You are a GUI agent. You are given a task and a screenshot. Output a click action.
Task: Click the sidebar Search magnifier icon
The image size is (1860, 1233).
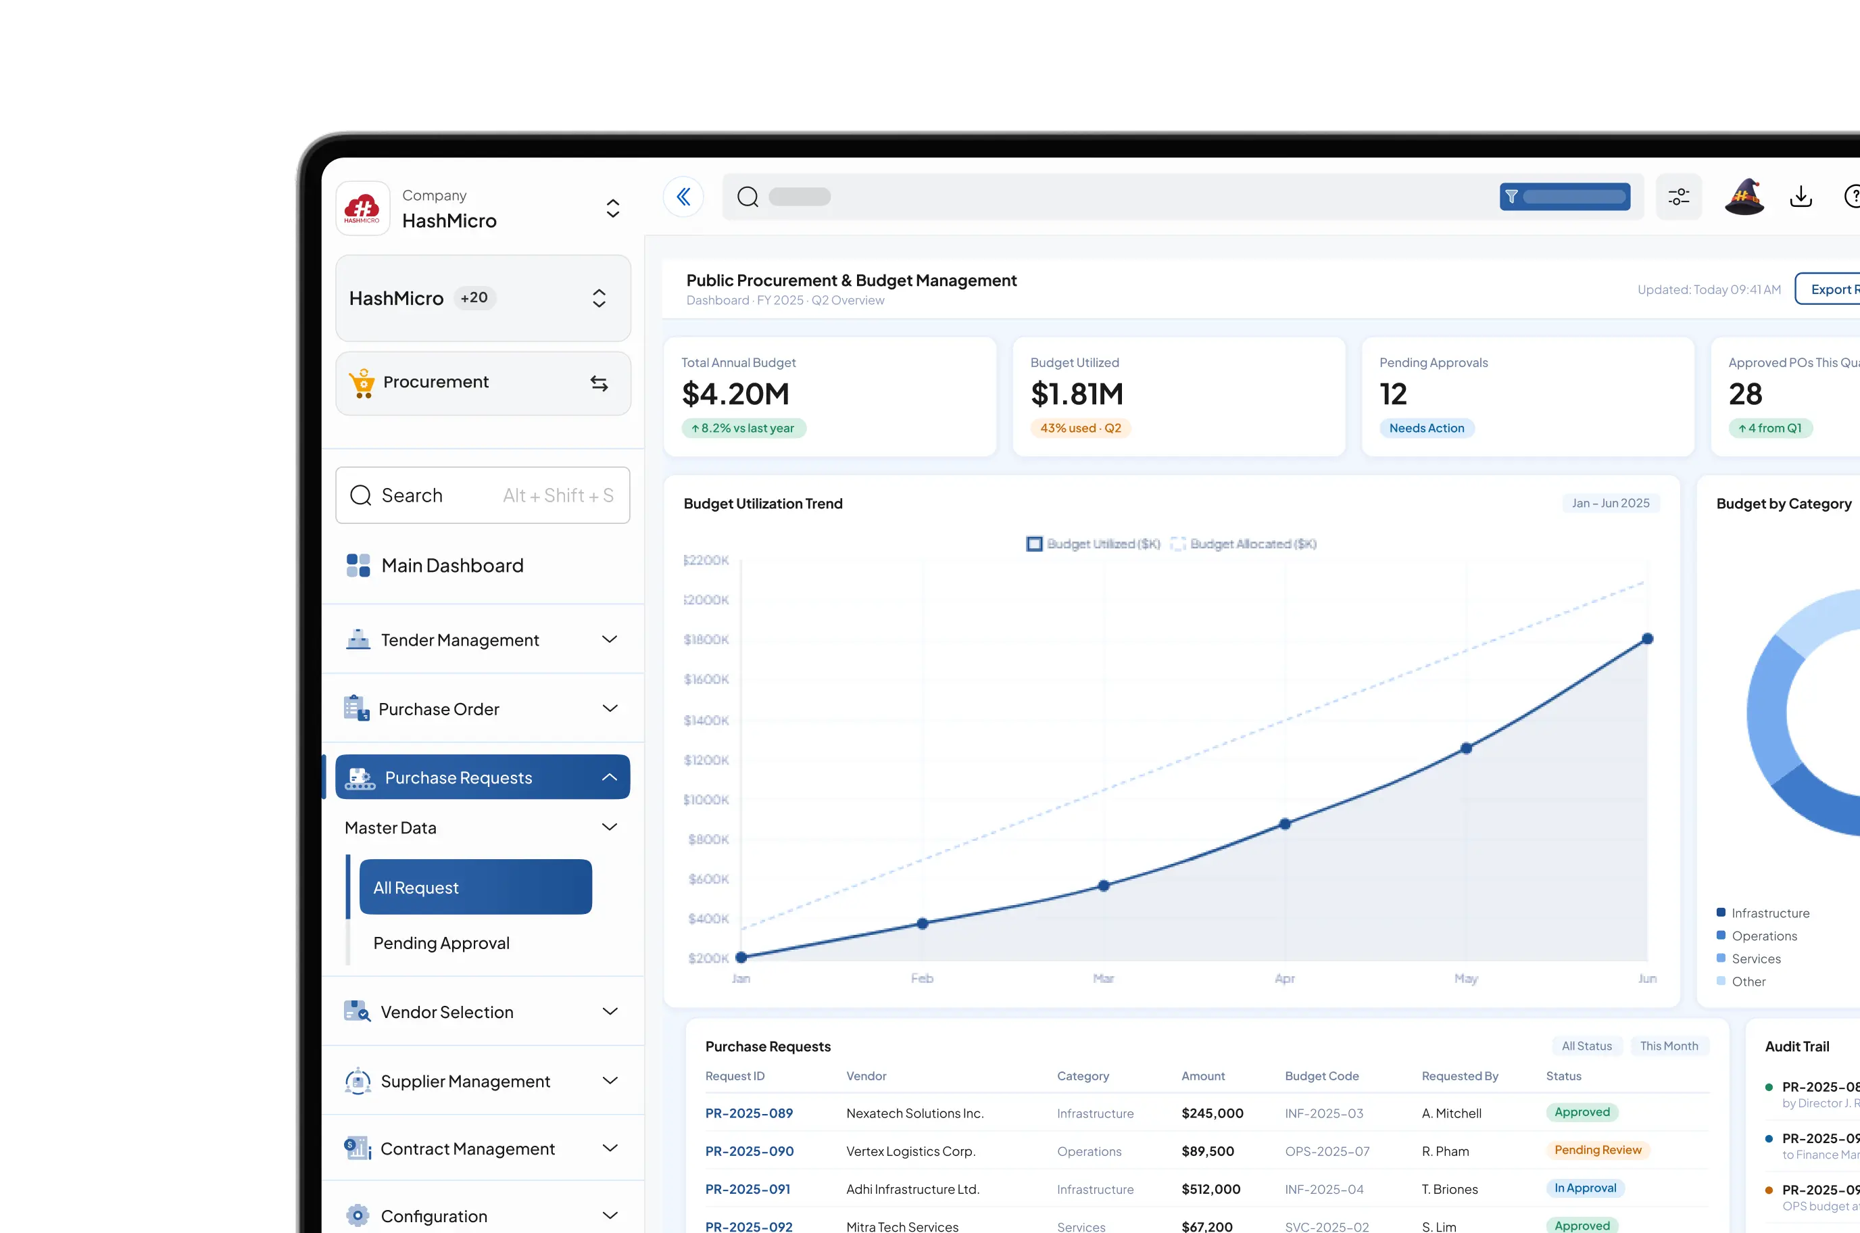click(360, 495)
